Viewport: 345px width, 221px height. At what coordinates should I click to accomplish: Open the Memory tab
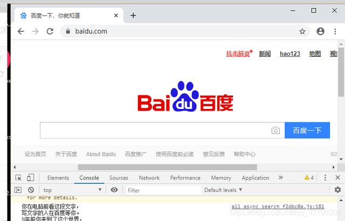pyautogui.click(x=221, y=178)
